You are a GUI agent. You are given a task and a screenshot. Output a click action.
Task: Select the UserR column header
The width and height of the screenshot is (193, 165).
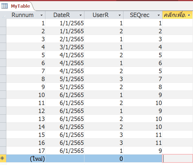click(104, 15)
